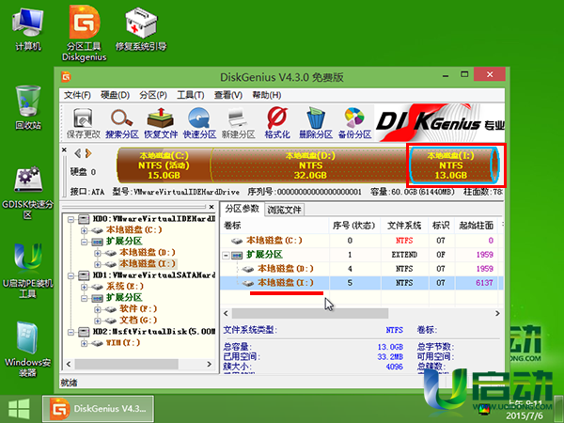Expand WIM(Y:) in the tree
The image size is (564, 423).
[x=84, y=343]
